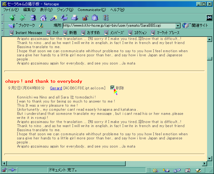214x174 pixels.
Task: Open the ブックマーク bookmarks menu
Action: [21, 25]
